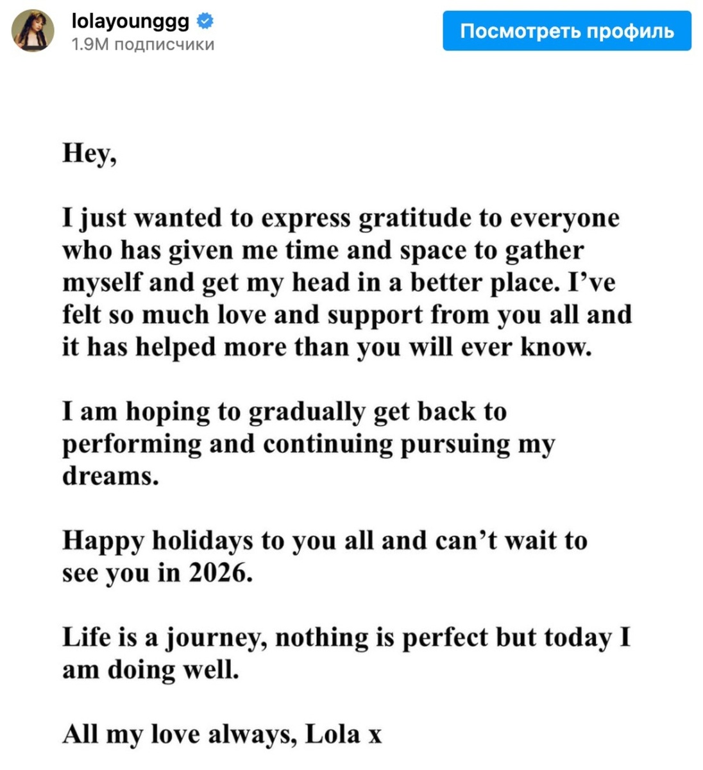
Task: Click the 'express gratitude to everyone' line
Action: pos(341,219)
